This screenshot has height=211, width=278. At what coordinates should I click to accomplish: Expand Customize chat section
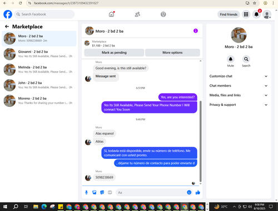tap(239, 76)
